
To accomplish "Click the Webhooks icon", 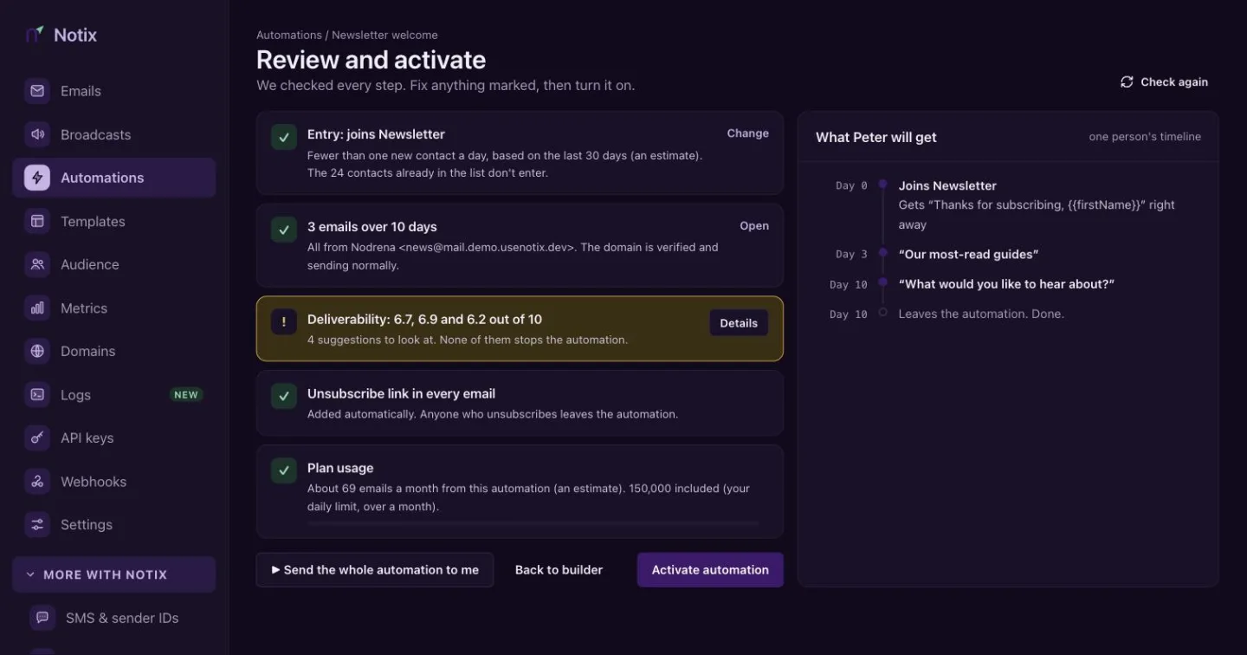I will click(x=37, y=481).
